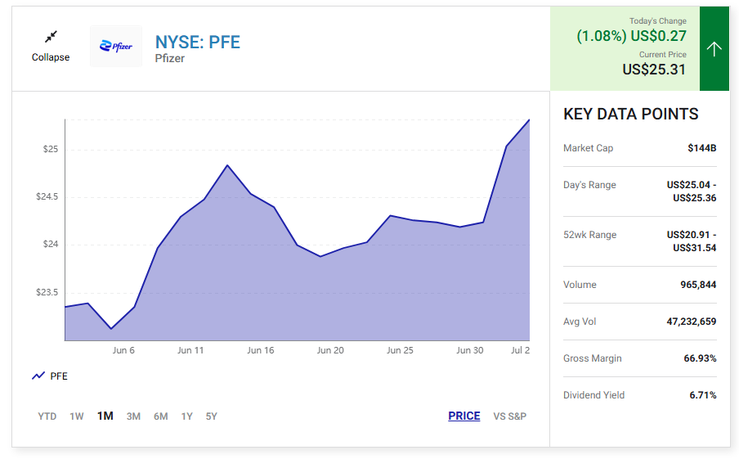Click the Jun 25 axis label
Screen dimensions: 739x459
click(400, 350)
